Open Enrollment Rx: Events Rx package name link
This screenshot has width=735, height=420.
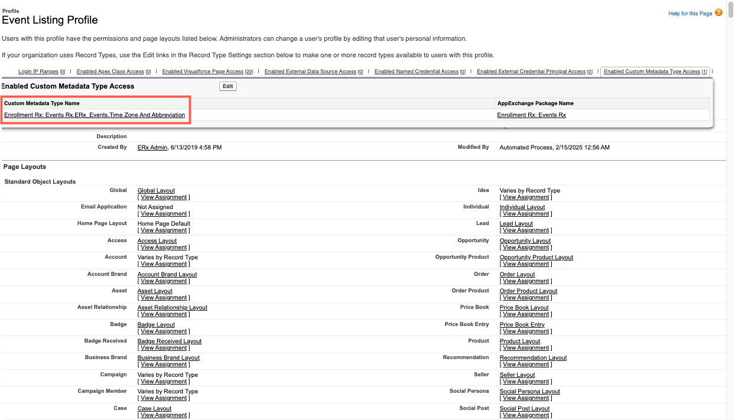531,115
